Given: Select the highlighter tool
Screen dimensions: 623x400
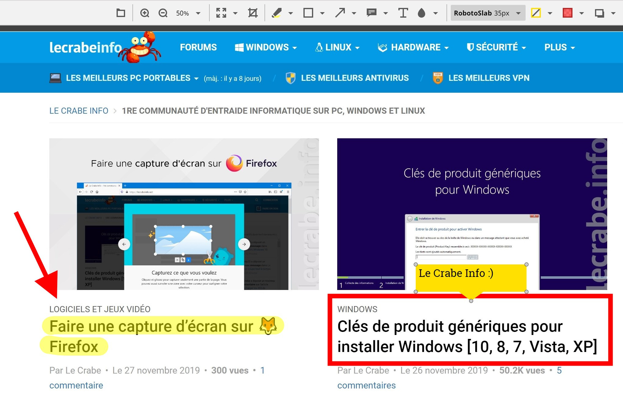Looking at the screenshot, I should pos(276,13).
